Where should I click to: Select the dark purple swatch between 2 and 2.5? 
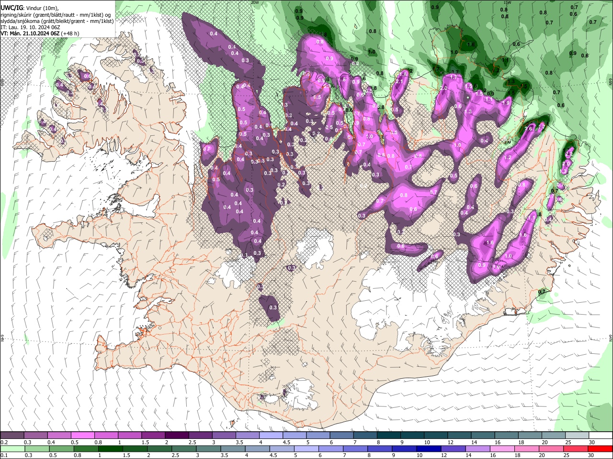176,436
